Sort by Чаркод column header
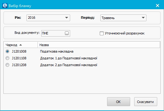The width and height of the screenshot is (164, 111). pos(21,45)
